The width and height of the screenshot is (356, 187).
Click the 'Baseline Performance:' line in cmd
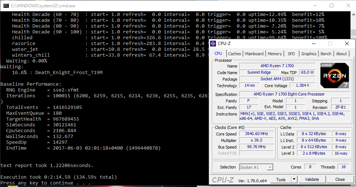coord(31,84)
